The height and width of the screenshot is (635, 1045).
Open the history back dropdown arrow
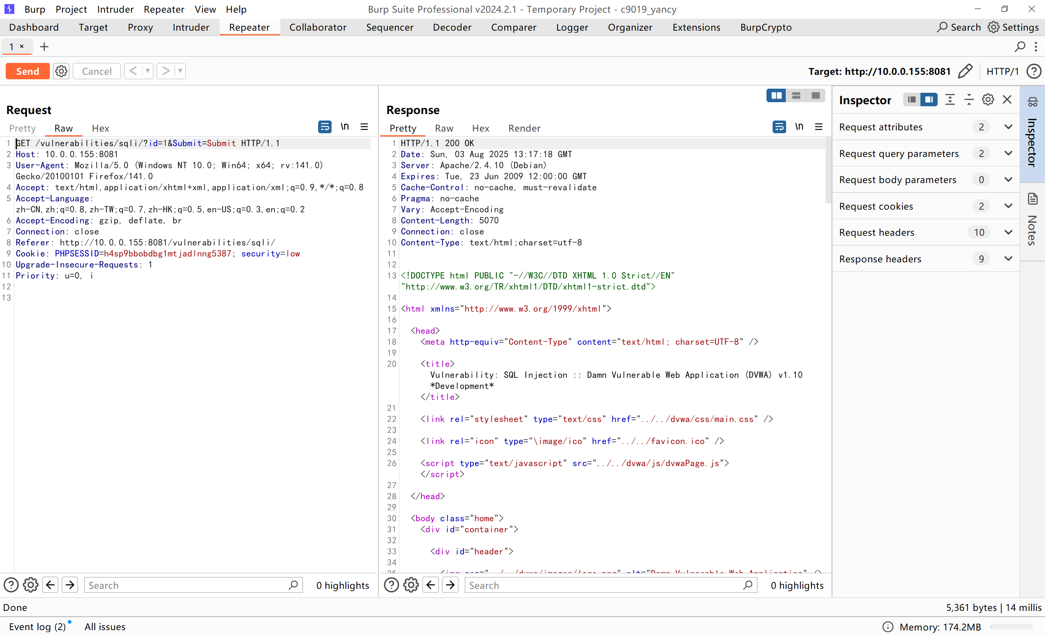147,71
